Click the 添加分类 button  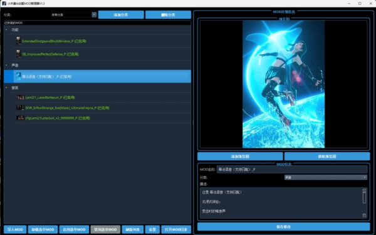point(121,15)
